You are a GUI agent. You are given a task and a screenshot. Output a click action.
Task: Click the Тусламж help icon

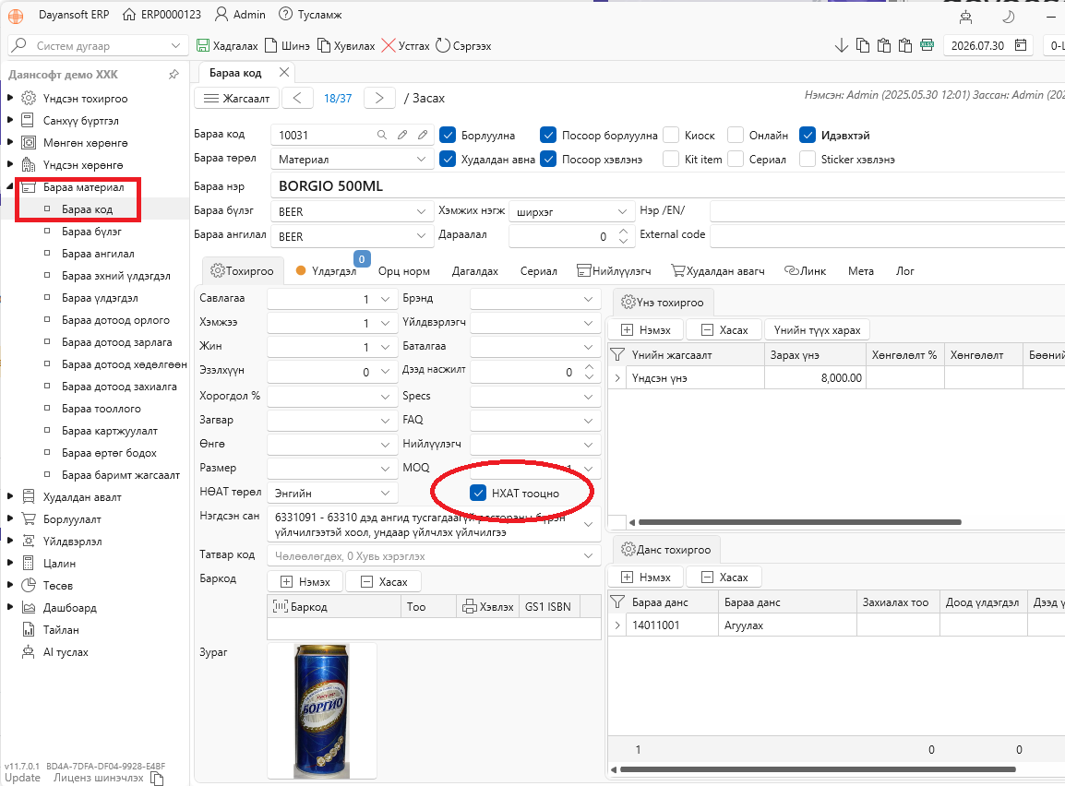(286, 14)
